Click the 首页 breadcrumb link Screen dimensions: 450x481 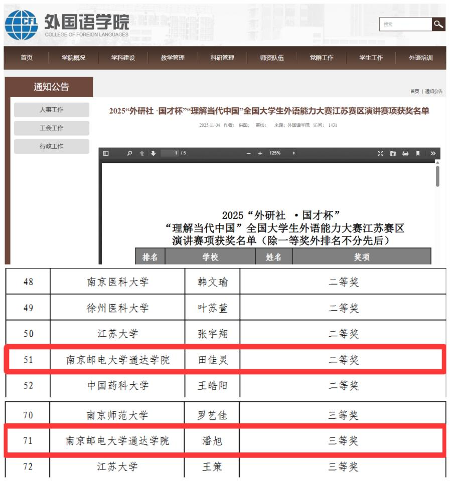(414, 91)
